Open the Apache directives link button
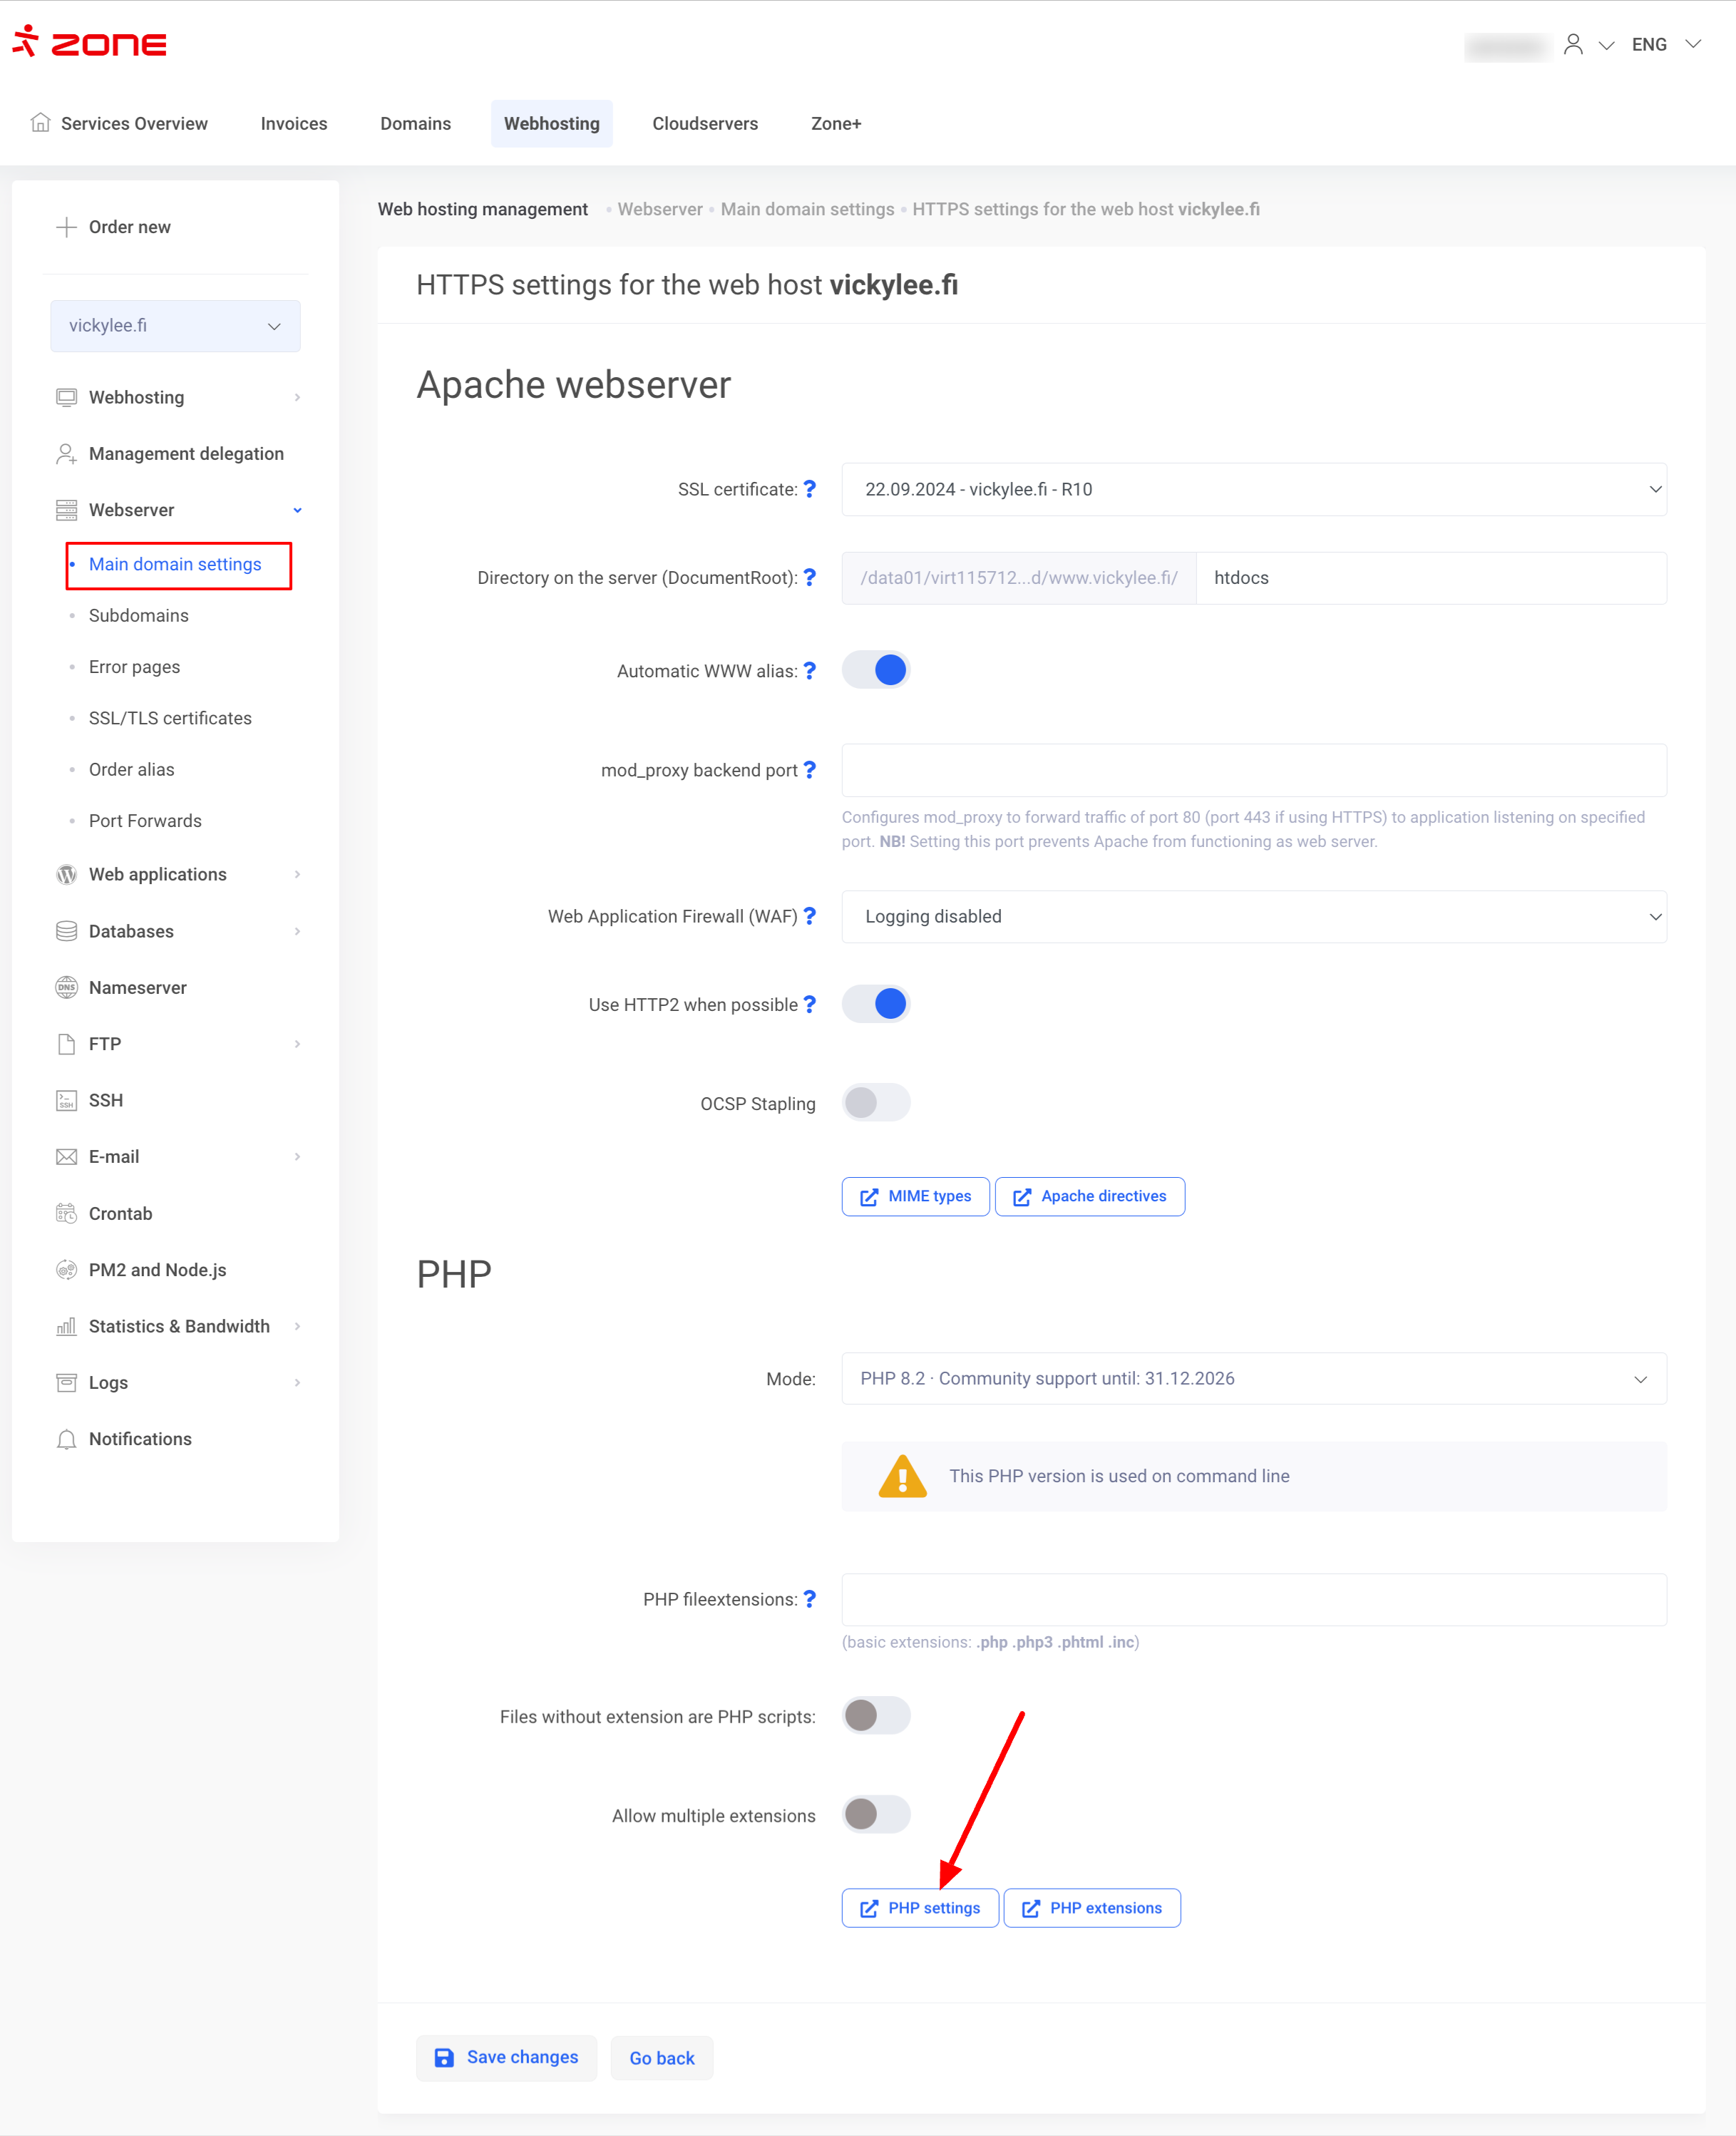This screenshot has height=2136, width=1736. [x=1089, y=1196]
